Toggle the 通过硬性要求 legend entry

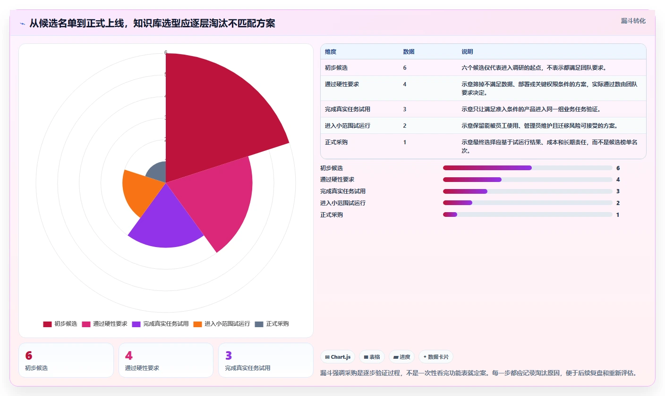104,324
